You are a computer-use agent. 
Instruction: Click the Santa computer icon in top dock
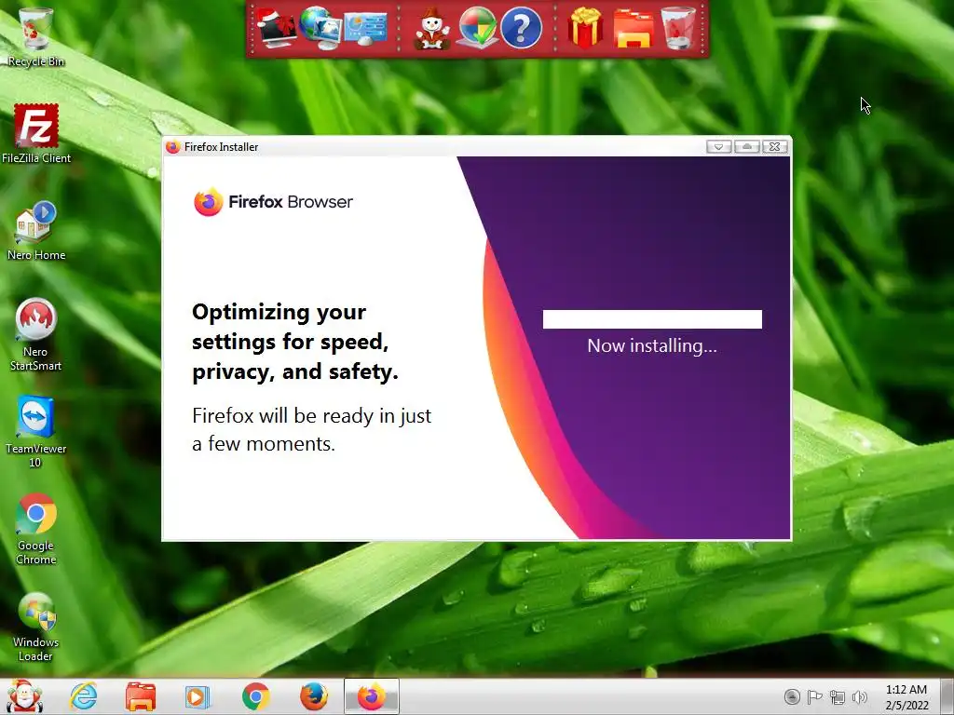coord(276,27)
